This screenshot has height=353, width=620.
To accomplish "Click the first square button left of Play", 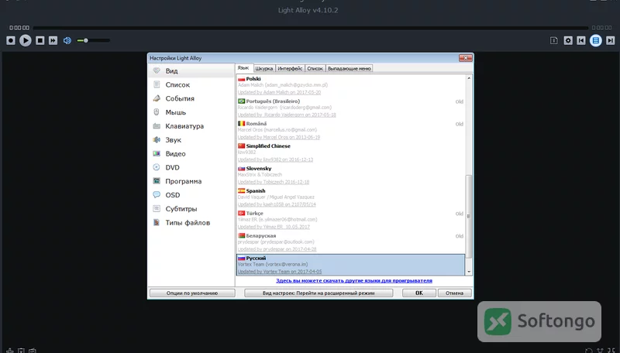I will click(x=11, y=40).
